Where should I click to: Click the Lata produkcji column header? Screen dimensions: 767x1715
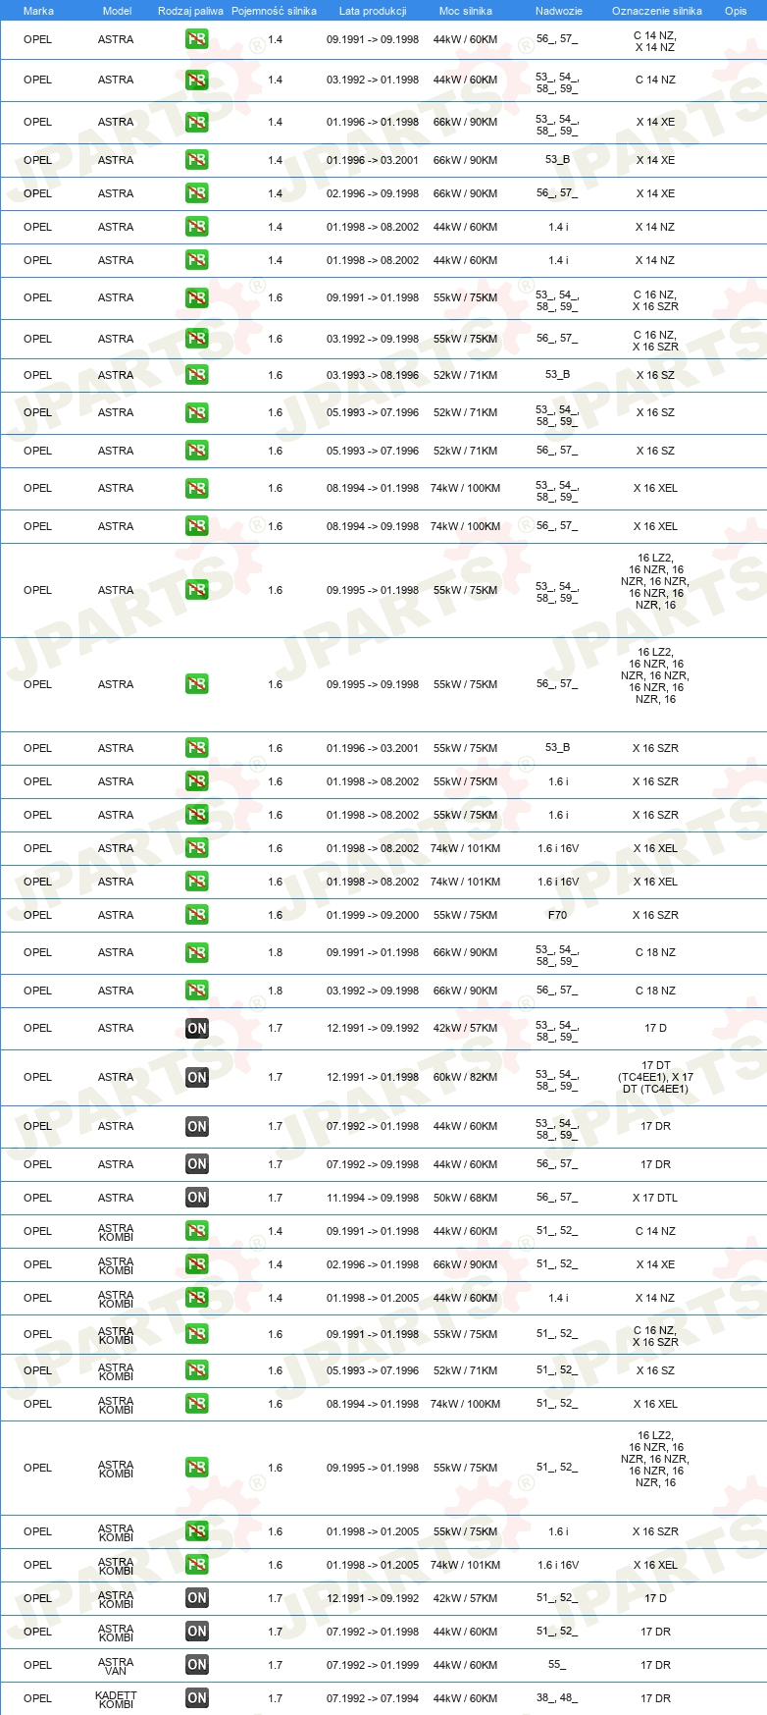tap(373, 11)
